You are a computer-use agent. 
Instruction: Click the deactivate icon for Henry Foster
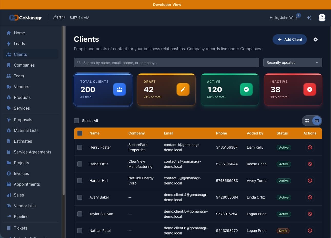coord(310,147)
